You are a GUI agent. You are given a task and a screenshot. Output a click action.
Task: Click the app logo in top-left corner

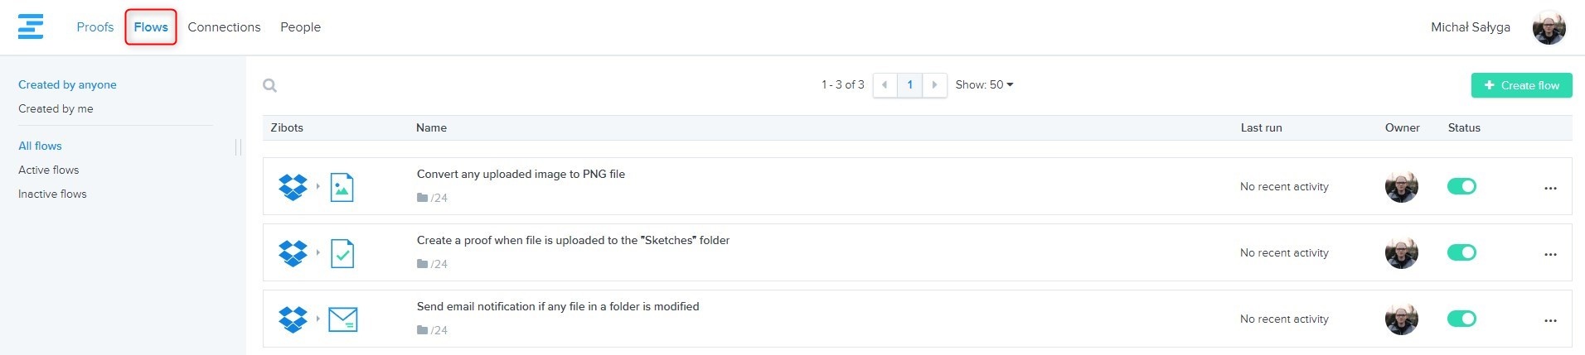point(31,26)
